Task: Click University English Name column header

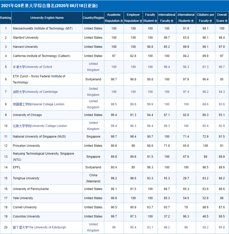Action: click(x=47, y=18)
